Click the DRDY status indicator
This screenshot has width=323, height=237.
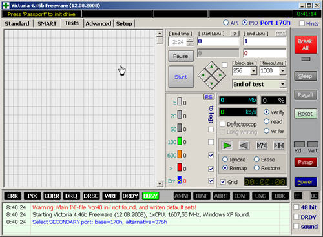coord(130,196)
